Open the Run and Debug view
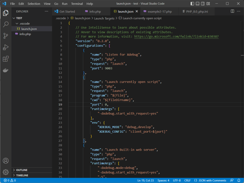 point(5,47)
